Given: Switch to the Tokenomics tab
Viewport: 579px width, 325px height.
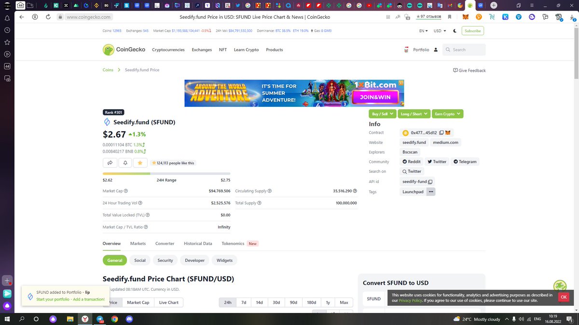Looking at the screenshot, I should point(233,244).
